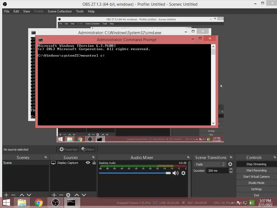Remove selected source with minus icon

[x=61, y=195]
